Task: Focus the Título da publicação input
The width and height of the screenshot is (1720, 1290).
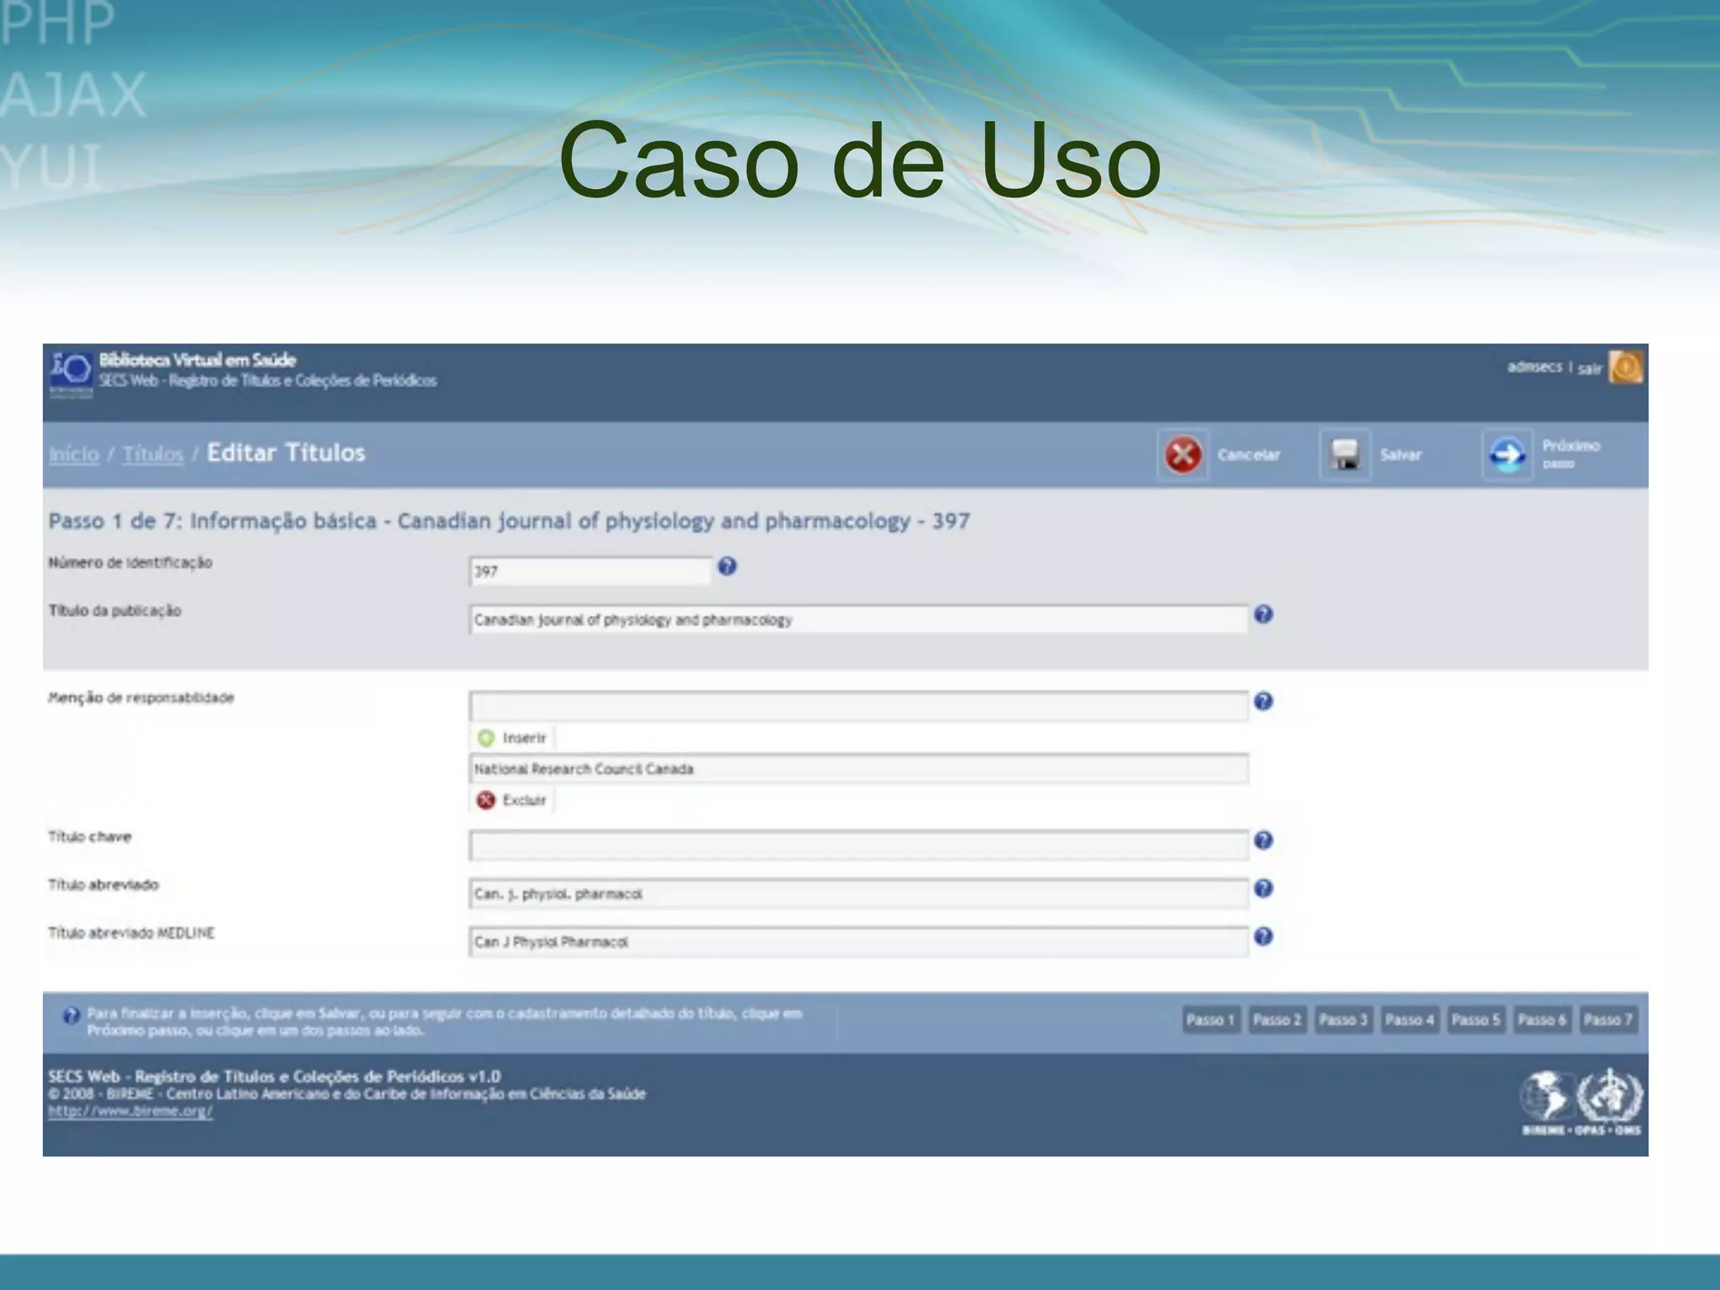Action: click(x=858, y=620)
